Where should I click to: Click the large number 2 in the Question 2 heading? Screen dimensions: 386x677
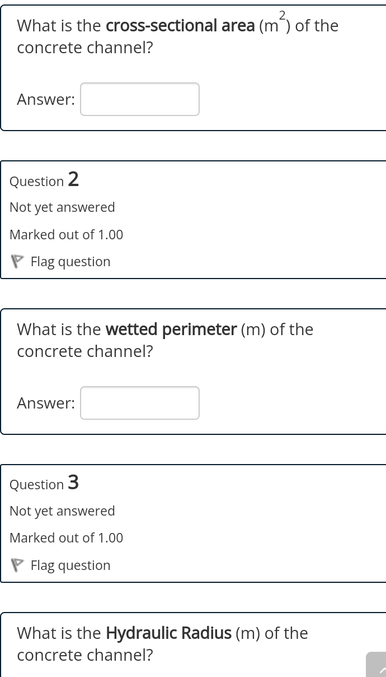coord(73,179)
